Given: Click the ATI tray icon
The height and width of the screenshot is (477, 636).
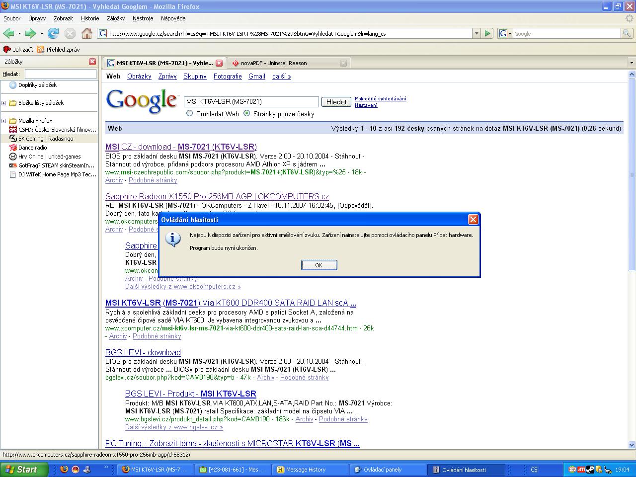Looking at the screenshot, I should tap(581, 470).
